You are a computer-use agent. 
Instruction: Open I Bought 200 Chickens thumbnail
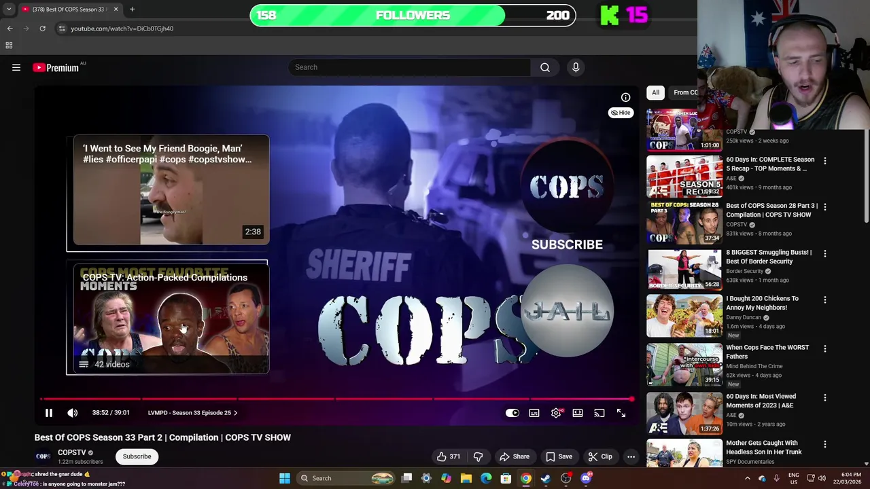[x=684, y=315]
